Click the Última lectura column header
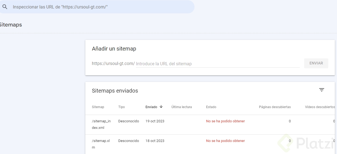Image resolution: width=337 pixels, height=154 pixels. (182, 107)
